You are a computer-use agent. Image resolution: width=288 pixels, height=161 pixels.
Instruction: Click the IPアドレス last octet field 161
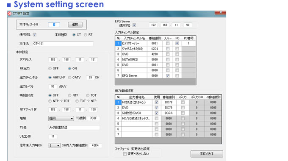pyautogui.click(x=93, y=60)
